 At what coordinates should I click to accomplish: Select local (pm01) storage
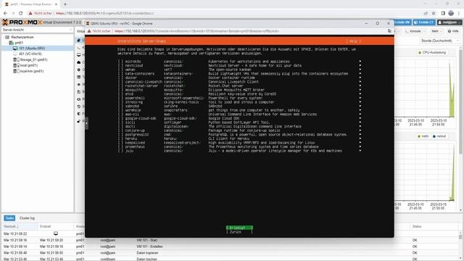pyautogui.click(x=29, y=65)
